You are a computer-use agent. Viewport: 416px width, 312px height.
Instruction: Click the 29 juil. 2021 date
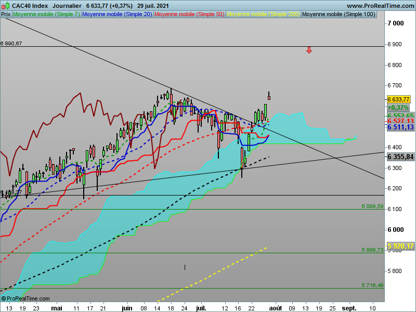point(153,6)
